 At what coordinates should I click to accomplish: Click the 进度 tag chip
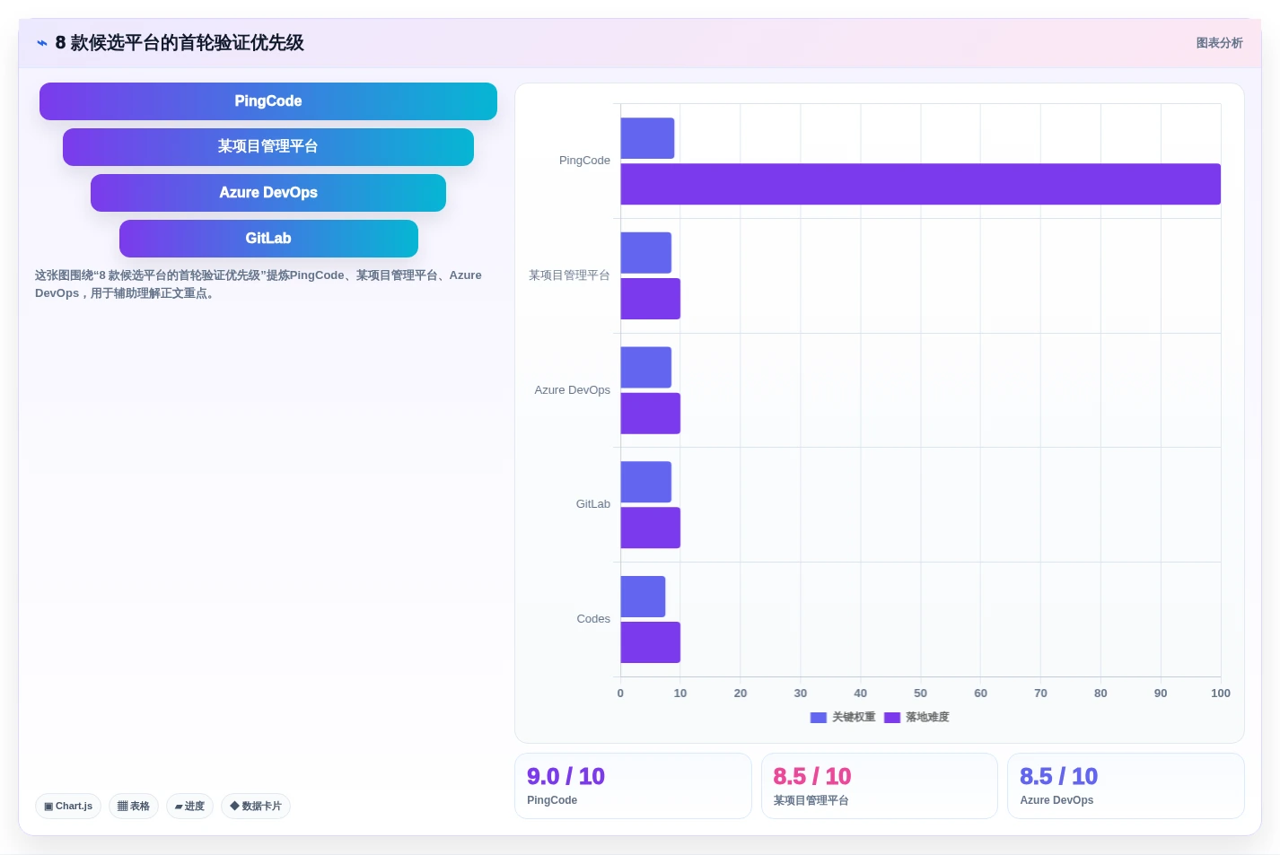(x=189, y=806)
